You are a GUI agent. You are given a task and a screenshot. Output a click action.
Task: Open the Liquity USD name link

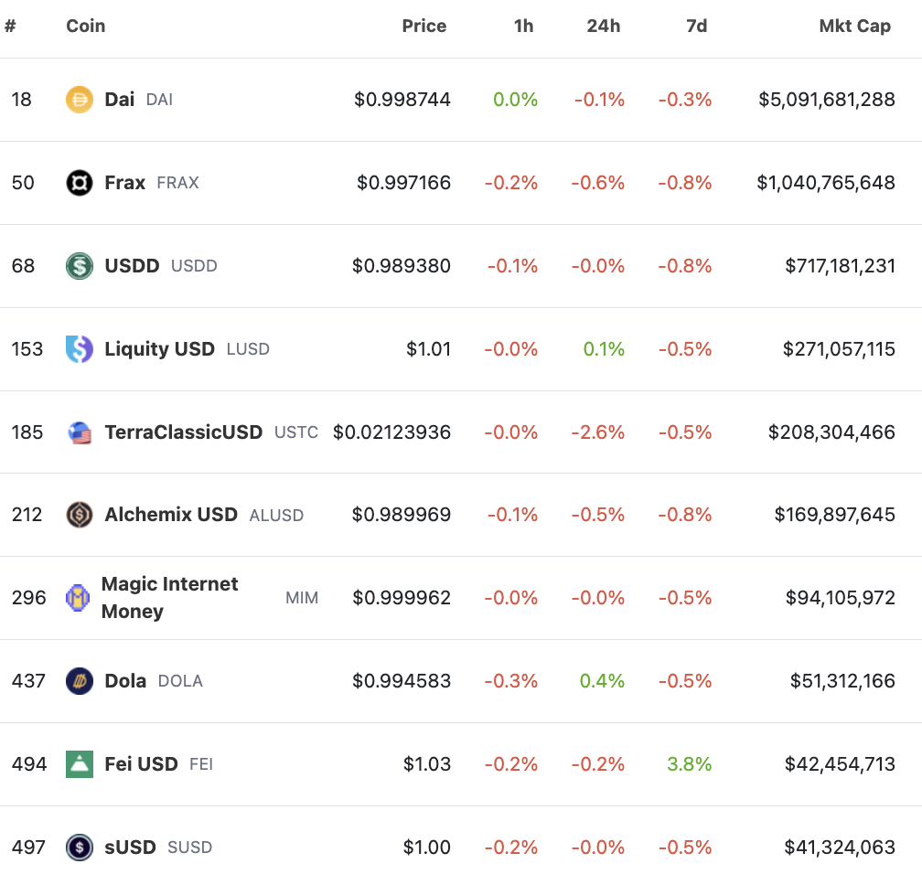[x=159, y=349]
